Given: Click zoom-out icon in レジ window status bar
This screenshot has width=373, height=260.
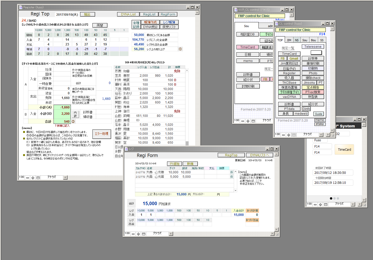Looking at the screenshot, I should tap(133, 234).
